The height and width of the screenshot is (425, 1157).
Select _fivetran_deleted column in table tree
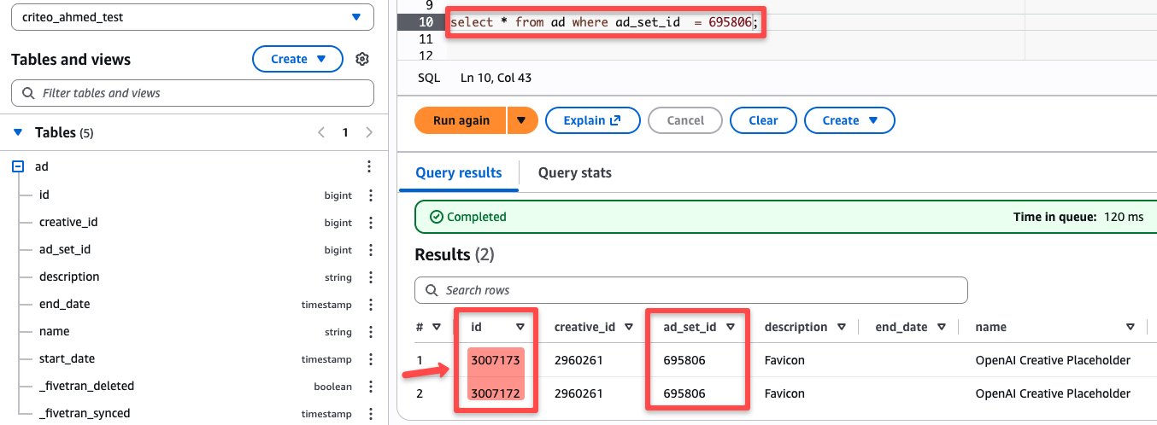pos(86,386)
